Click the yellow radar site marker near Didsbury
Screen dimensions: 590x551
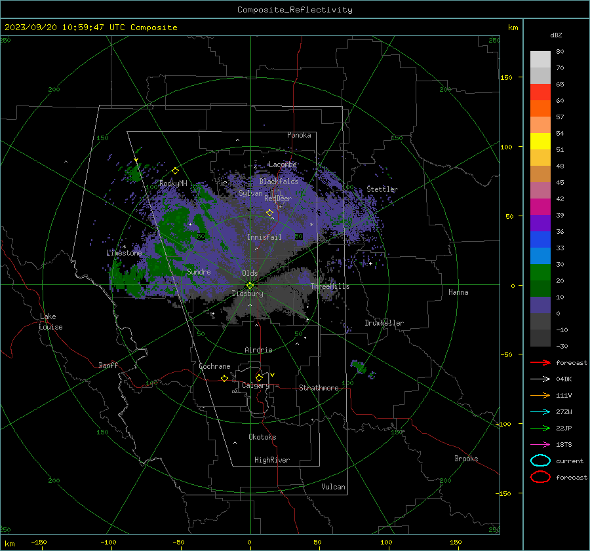pyautogui.click(x=250, y=286)
